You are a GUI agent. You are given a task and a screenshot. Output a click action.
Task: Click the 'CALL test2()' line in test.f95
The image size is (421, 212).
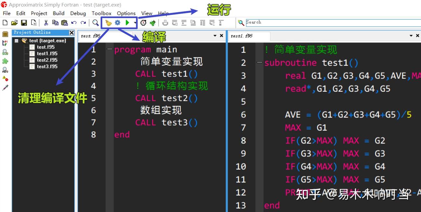166,98
